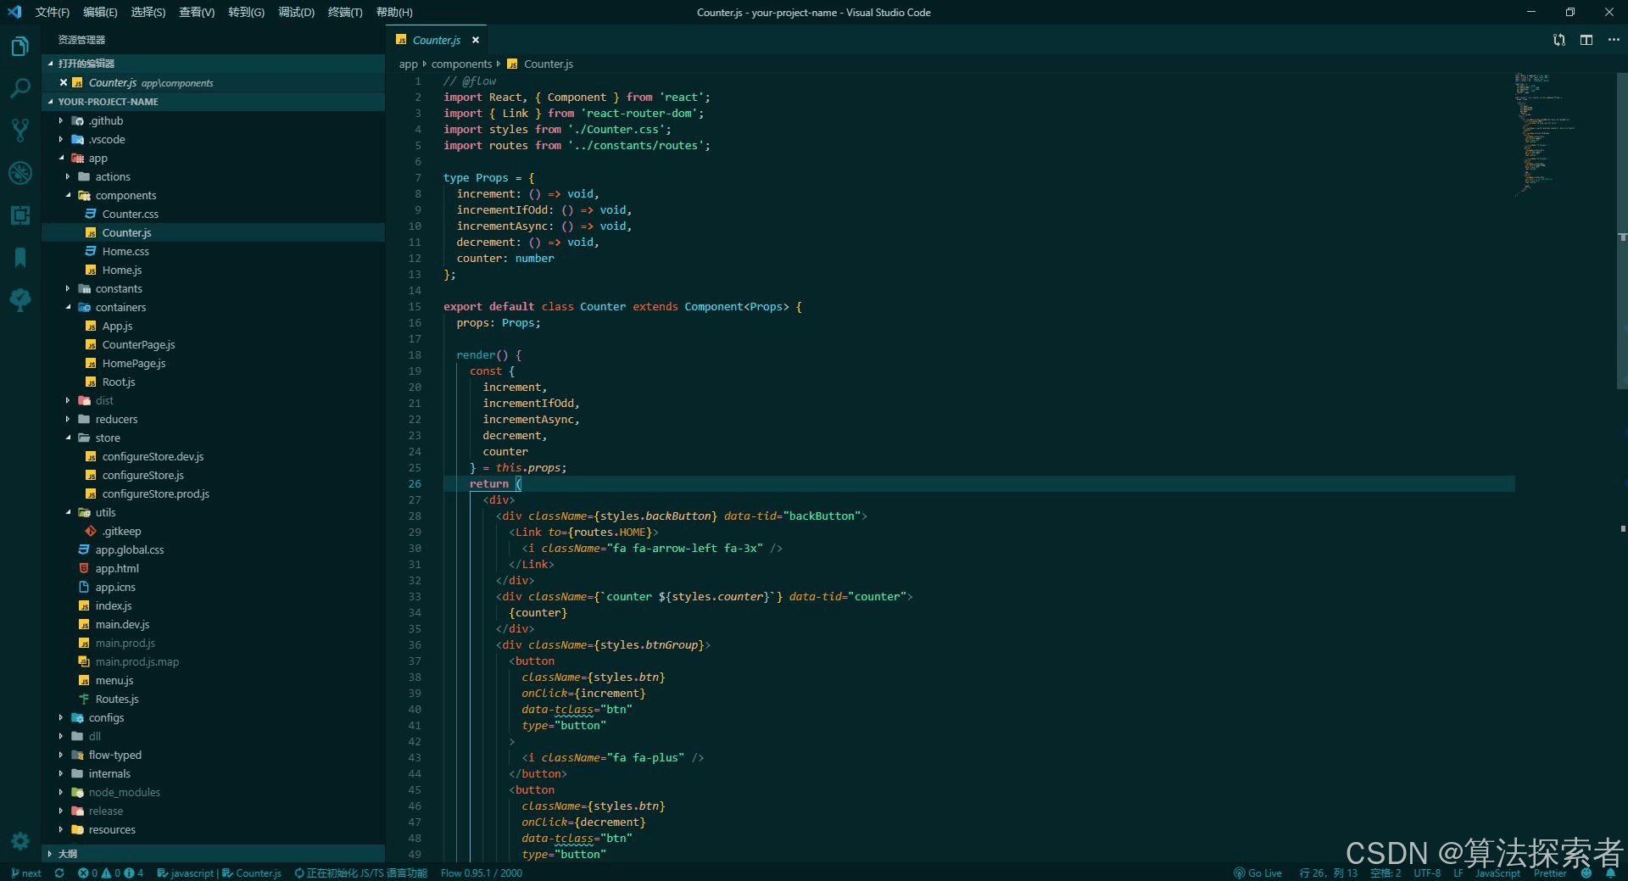
Task: Close Counter.js in the open editors list
Action: coord(64,83)
